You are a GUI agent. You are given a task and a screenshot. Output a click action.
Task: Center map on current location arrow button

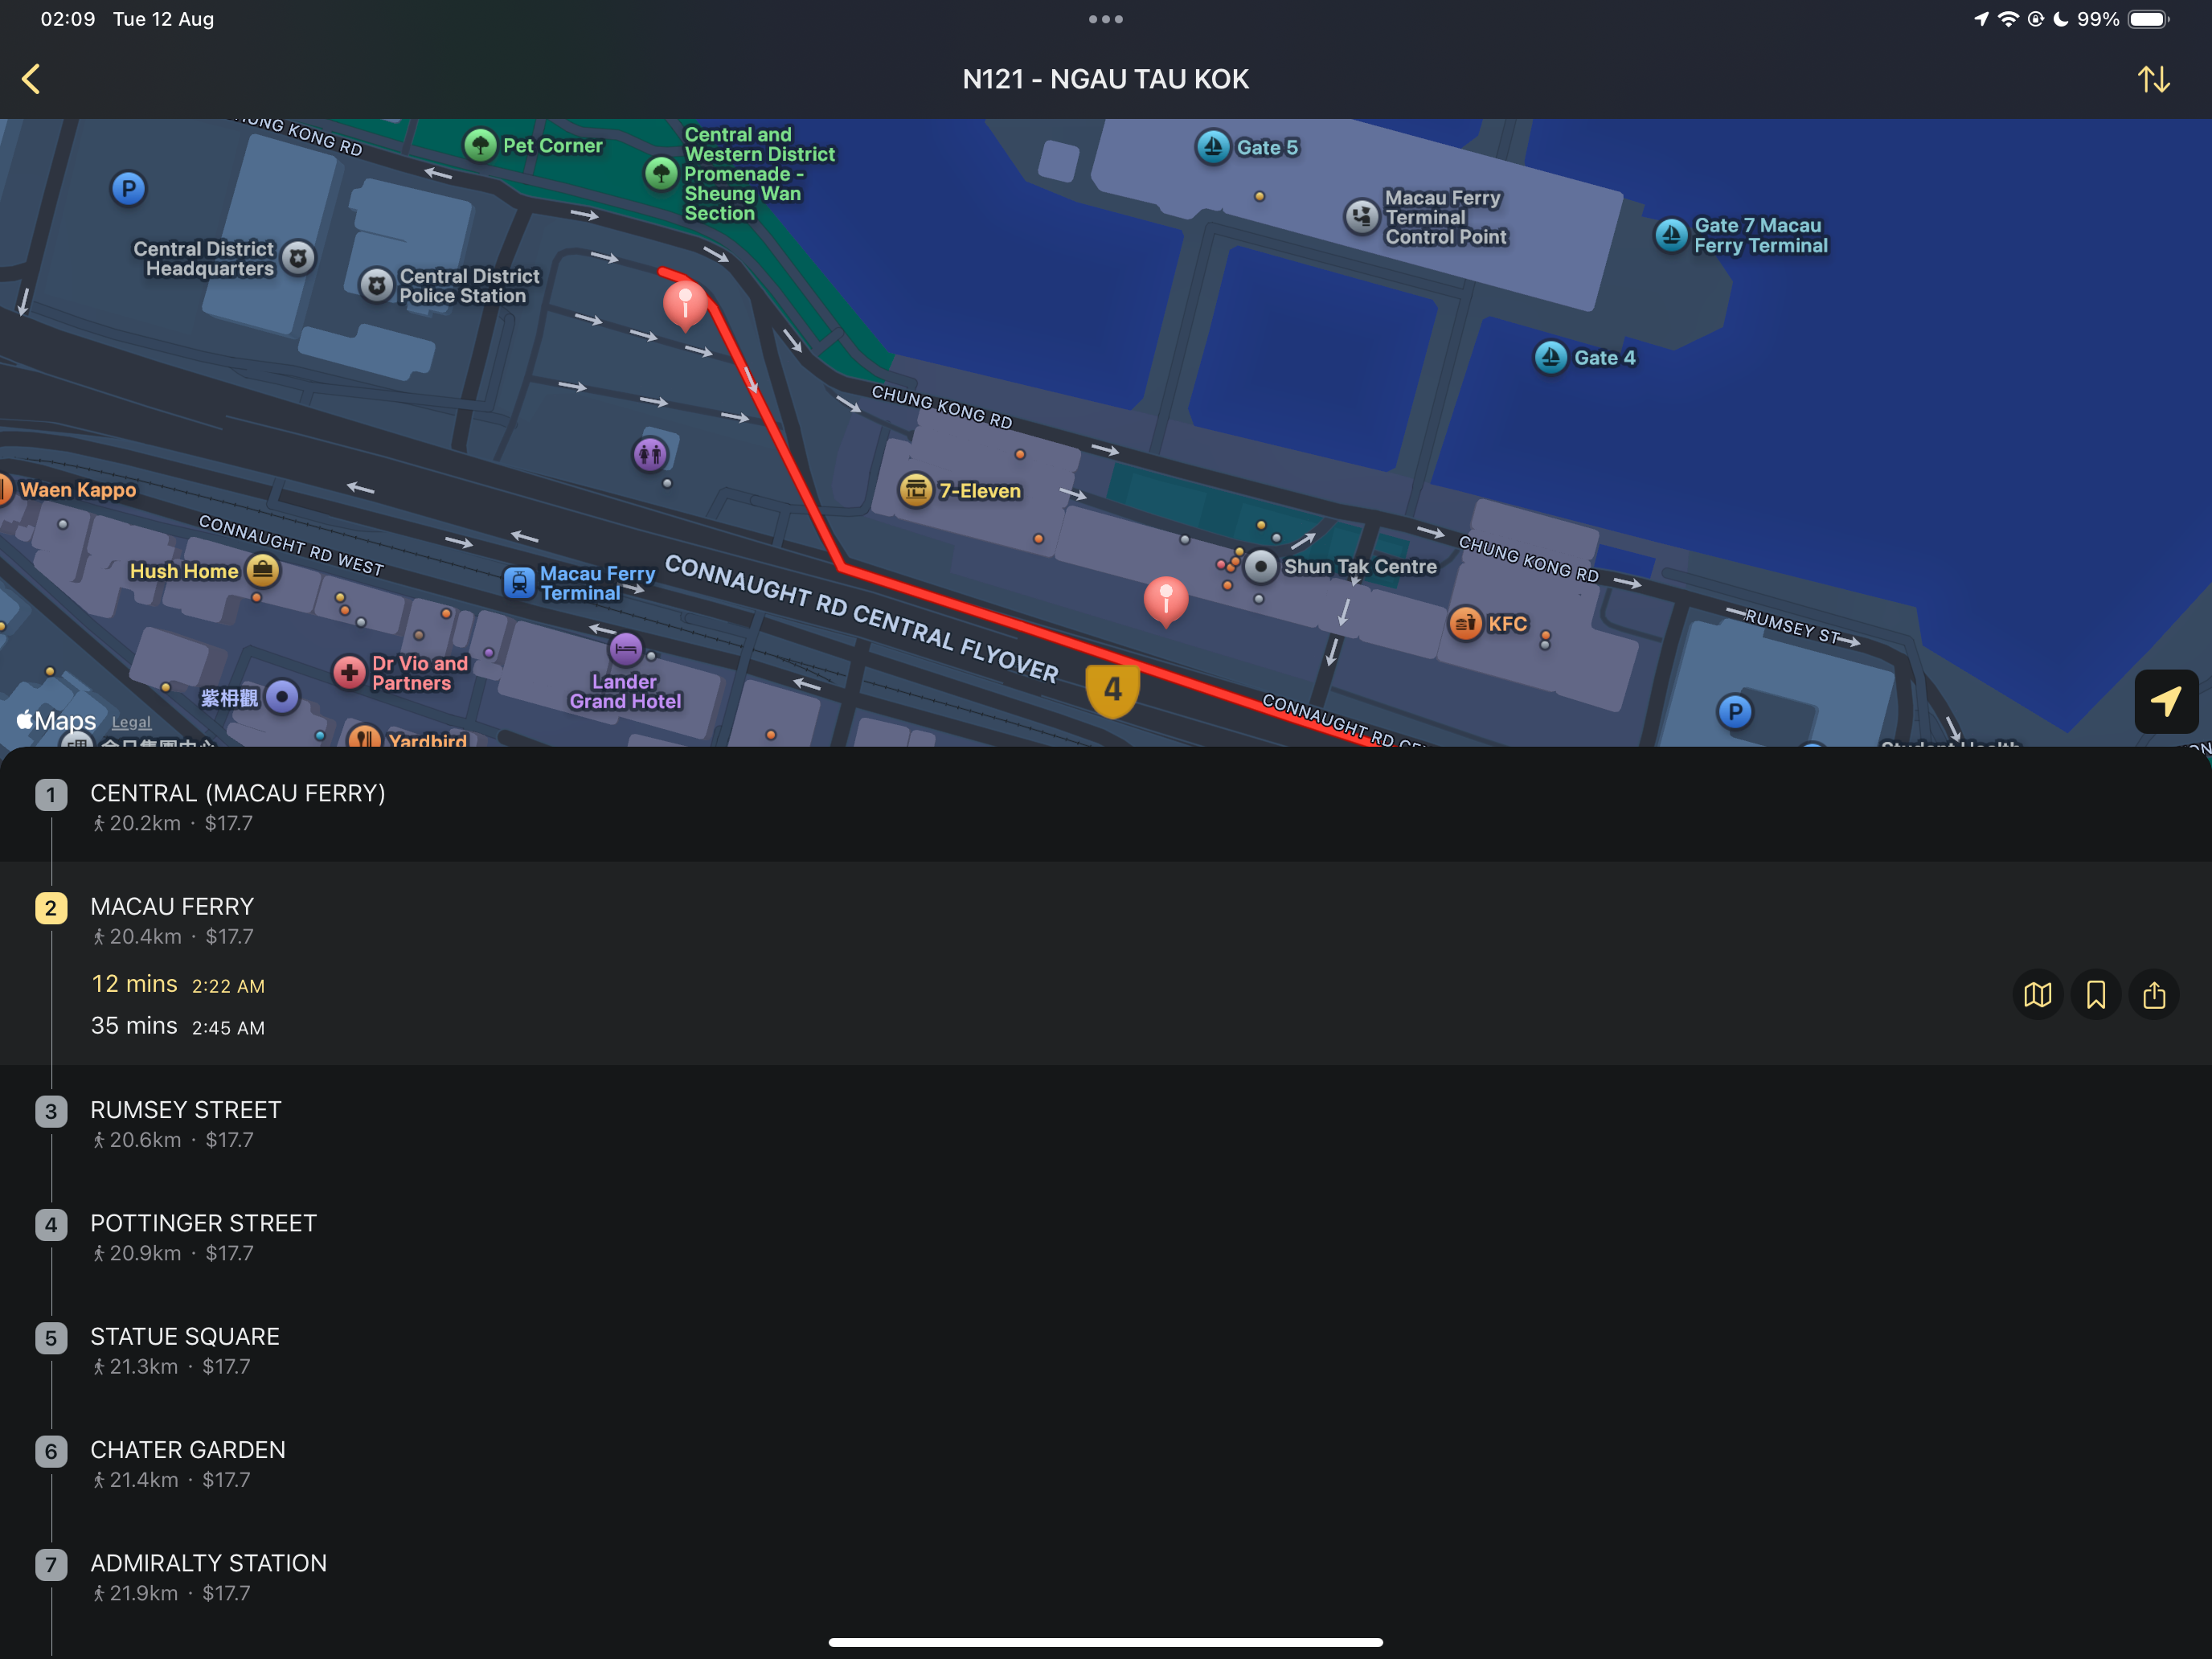point(2165,701)
